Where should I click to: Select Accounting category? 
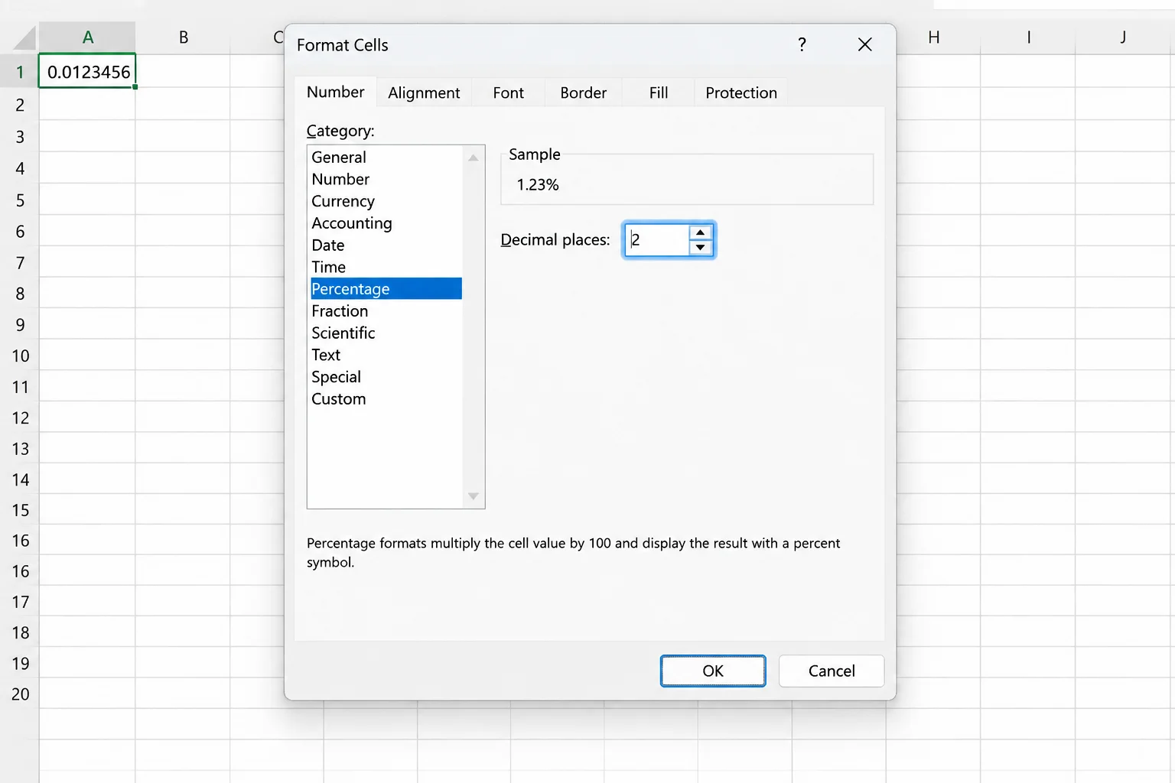point(386,223)
